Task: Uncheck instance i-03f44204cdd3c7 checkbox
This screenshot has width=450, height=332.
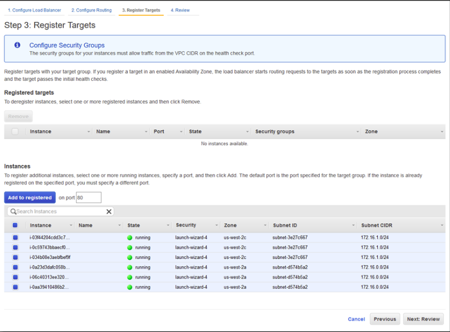Action: click(x=15, y=238)
